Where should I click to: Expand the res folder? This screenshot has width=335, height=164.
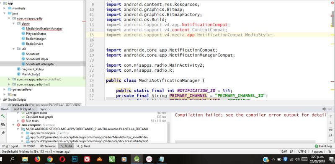pos(5,94)
